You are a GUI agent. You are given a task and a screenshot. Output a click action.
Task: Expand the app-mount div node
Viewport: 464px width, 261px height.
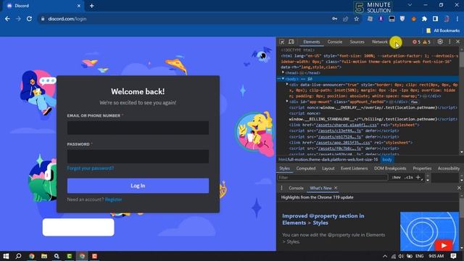pyautogui.click(x=287, y=101)
